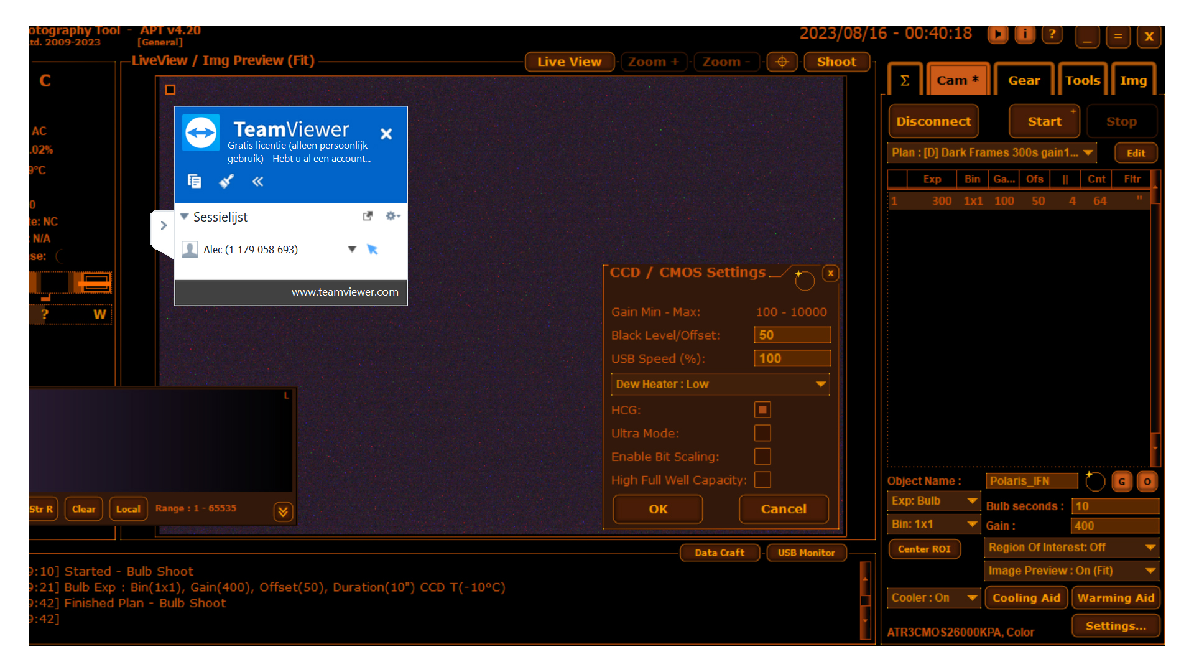Switch to the Tools tab
Screen dimensions: 1194x672
coord(1082,80)
